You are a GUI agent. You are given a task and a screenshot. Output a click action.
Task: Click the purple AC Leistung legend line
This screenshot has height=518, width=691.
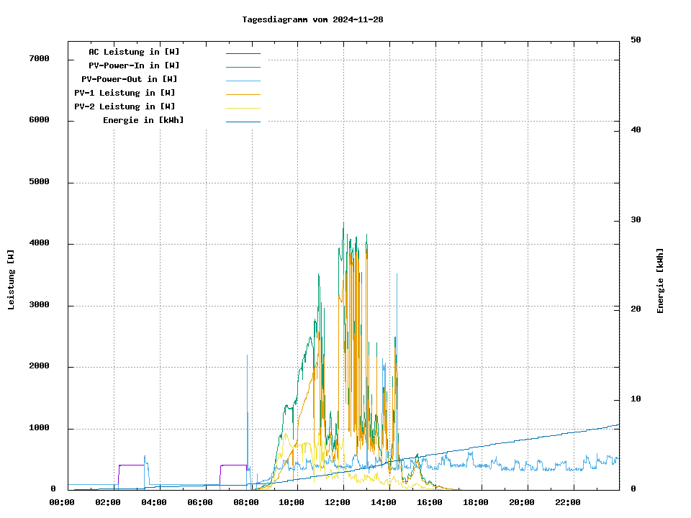click(243, 53)
